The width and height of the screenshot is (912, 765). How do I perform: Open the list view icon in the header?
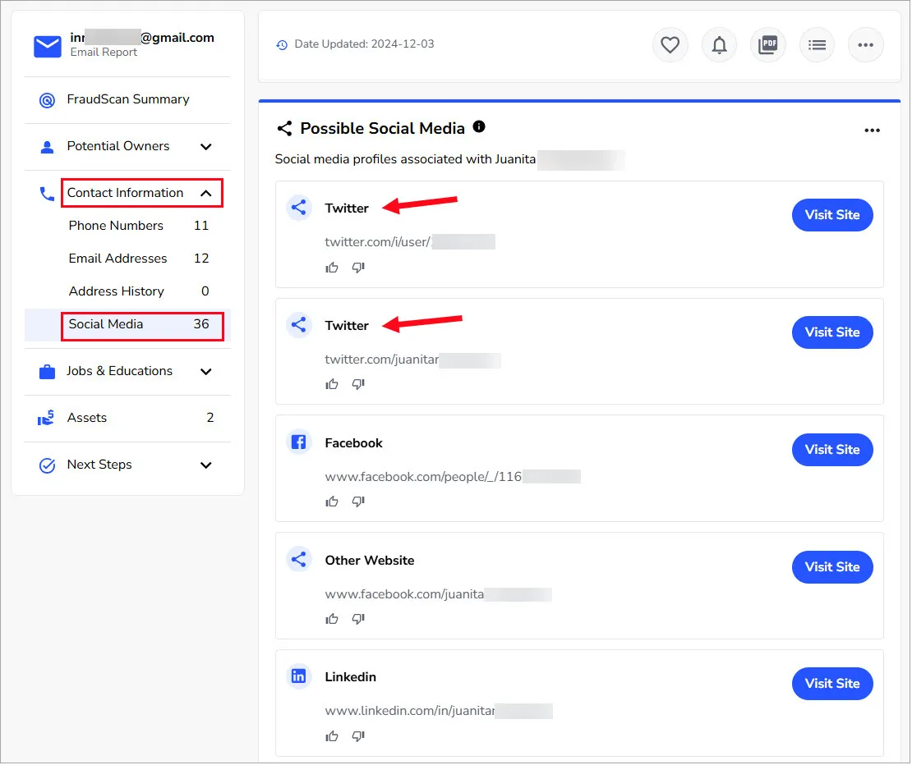click(x=817, y=45)
